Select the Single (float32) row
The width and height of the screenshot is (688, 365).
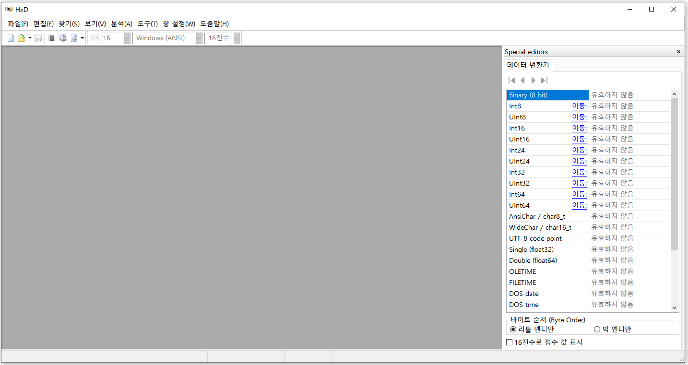tap(589, 249)
